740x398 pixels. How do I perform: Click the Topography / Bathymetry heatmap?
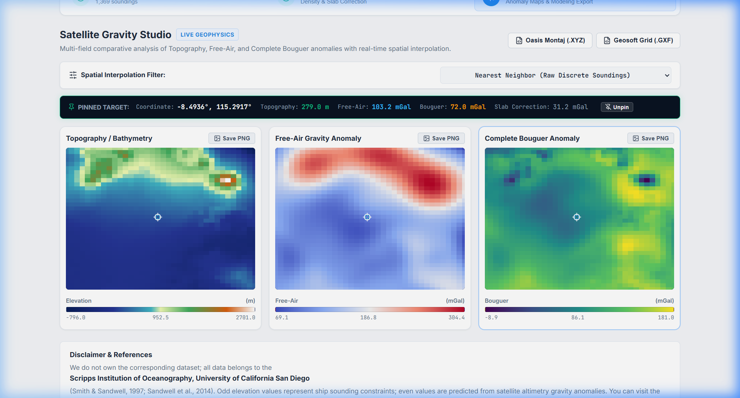click(160, 219)
